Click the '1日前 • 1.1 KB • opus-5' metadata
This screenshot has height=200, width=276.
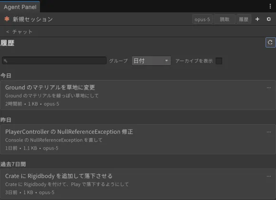pyautogui.click(x=32, y=148)
